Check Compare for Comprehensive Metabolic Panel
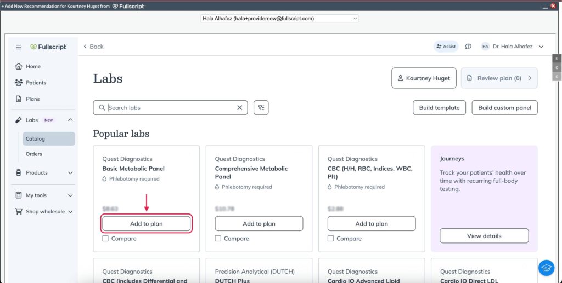This screenshot has width=562, height=283. 218,238
